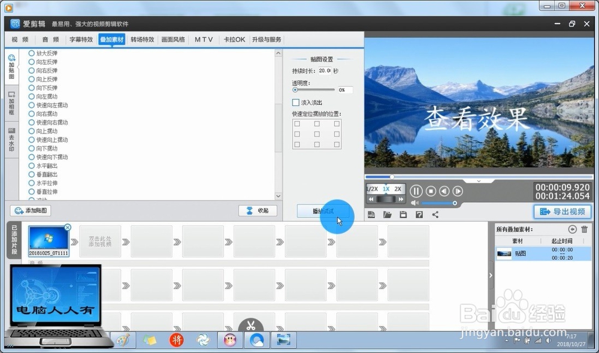Click the rewind double-arrow under speed selector
599x353 pixels.
(x=371, y=200)
